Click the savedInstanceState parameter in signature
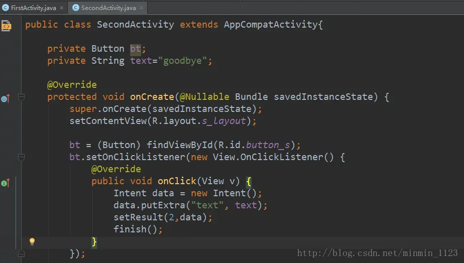 pyautogui.click(x=323, y=97)
